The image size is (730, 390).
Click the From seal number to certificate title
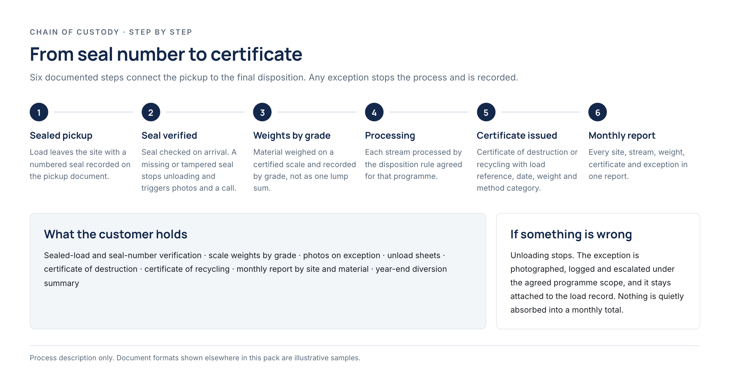166,54
